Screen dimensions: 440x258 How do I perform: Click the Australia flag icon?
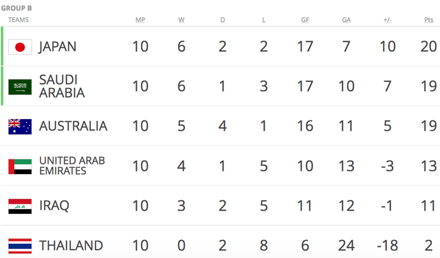20,127
